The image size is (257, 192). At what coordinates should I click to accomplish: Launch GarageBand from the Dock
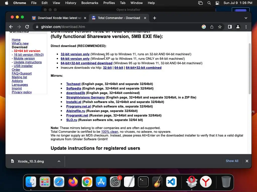pos(157,182)
